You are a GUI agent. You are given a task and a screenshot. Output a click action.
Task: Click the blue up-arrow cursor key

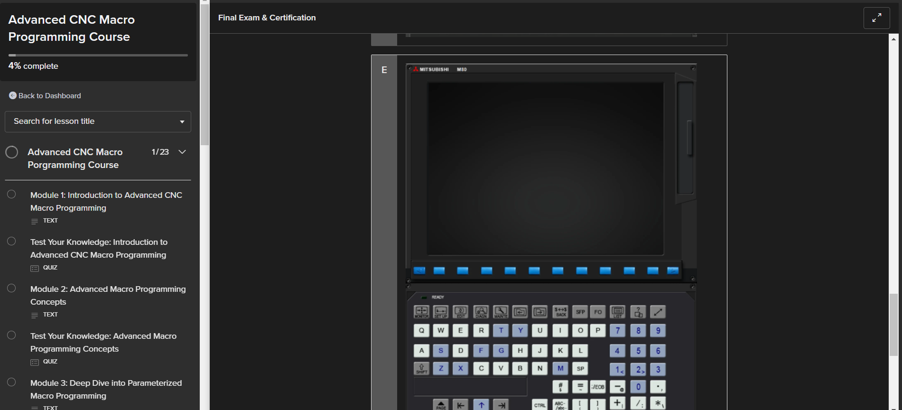[x=481, y=405]
